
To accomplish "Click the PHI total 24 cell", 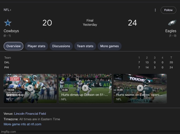I will tap(171, 67).
